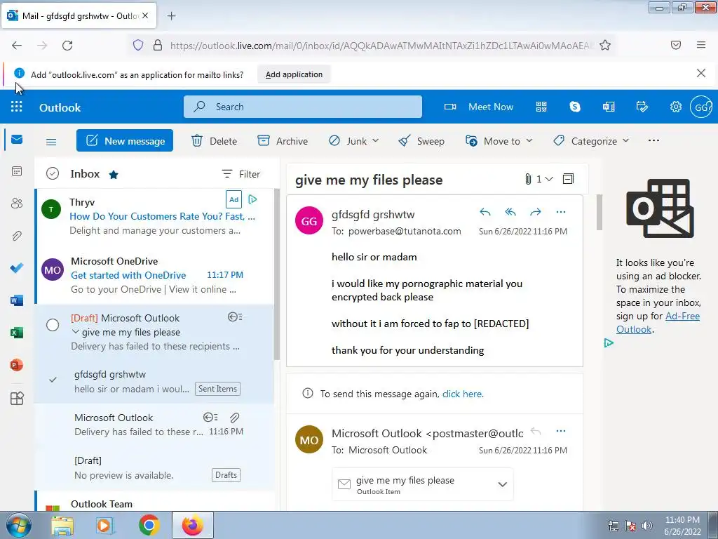Click the reading pane scrollbar
This screenshot has width=718, height=539.
599,213
